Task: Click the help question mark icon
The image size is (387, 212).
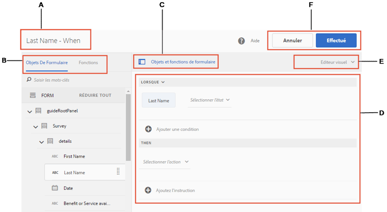Action: 241,41
